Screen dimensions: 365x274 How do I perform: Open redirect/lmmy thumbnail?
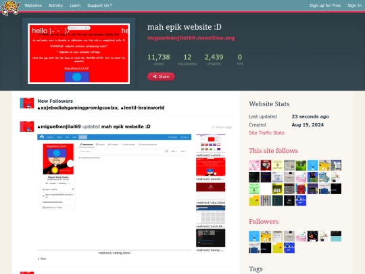[211, 238]
